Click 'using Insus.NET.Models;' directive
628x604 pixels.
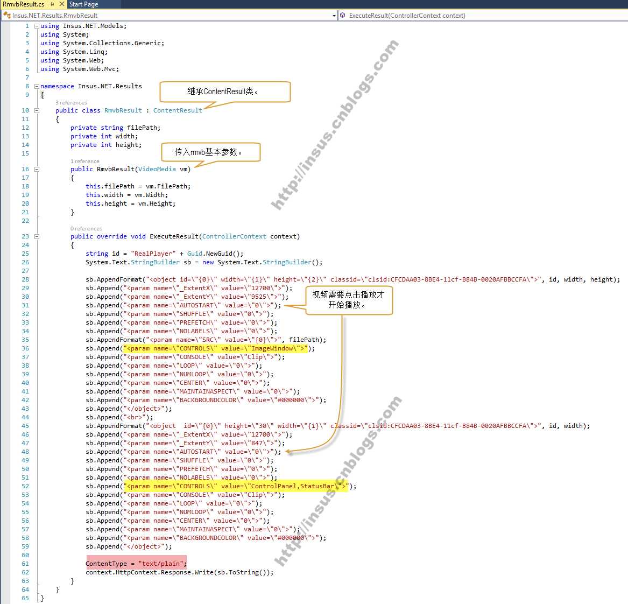(83, 26)
